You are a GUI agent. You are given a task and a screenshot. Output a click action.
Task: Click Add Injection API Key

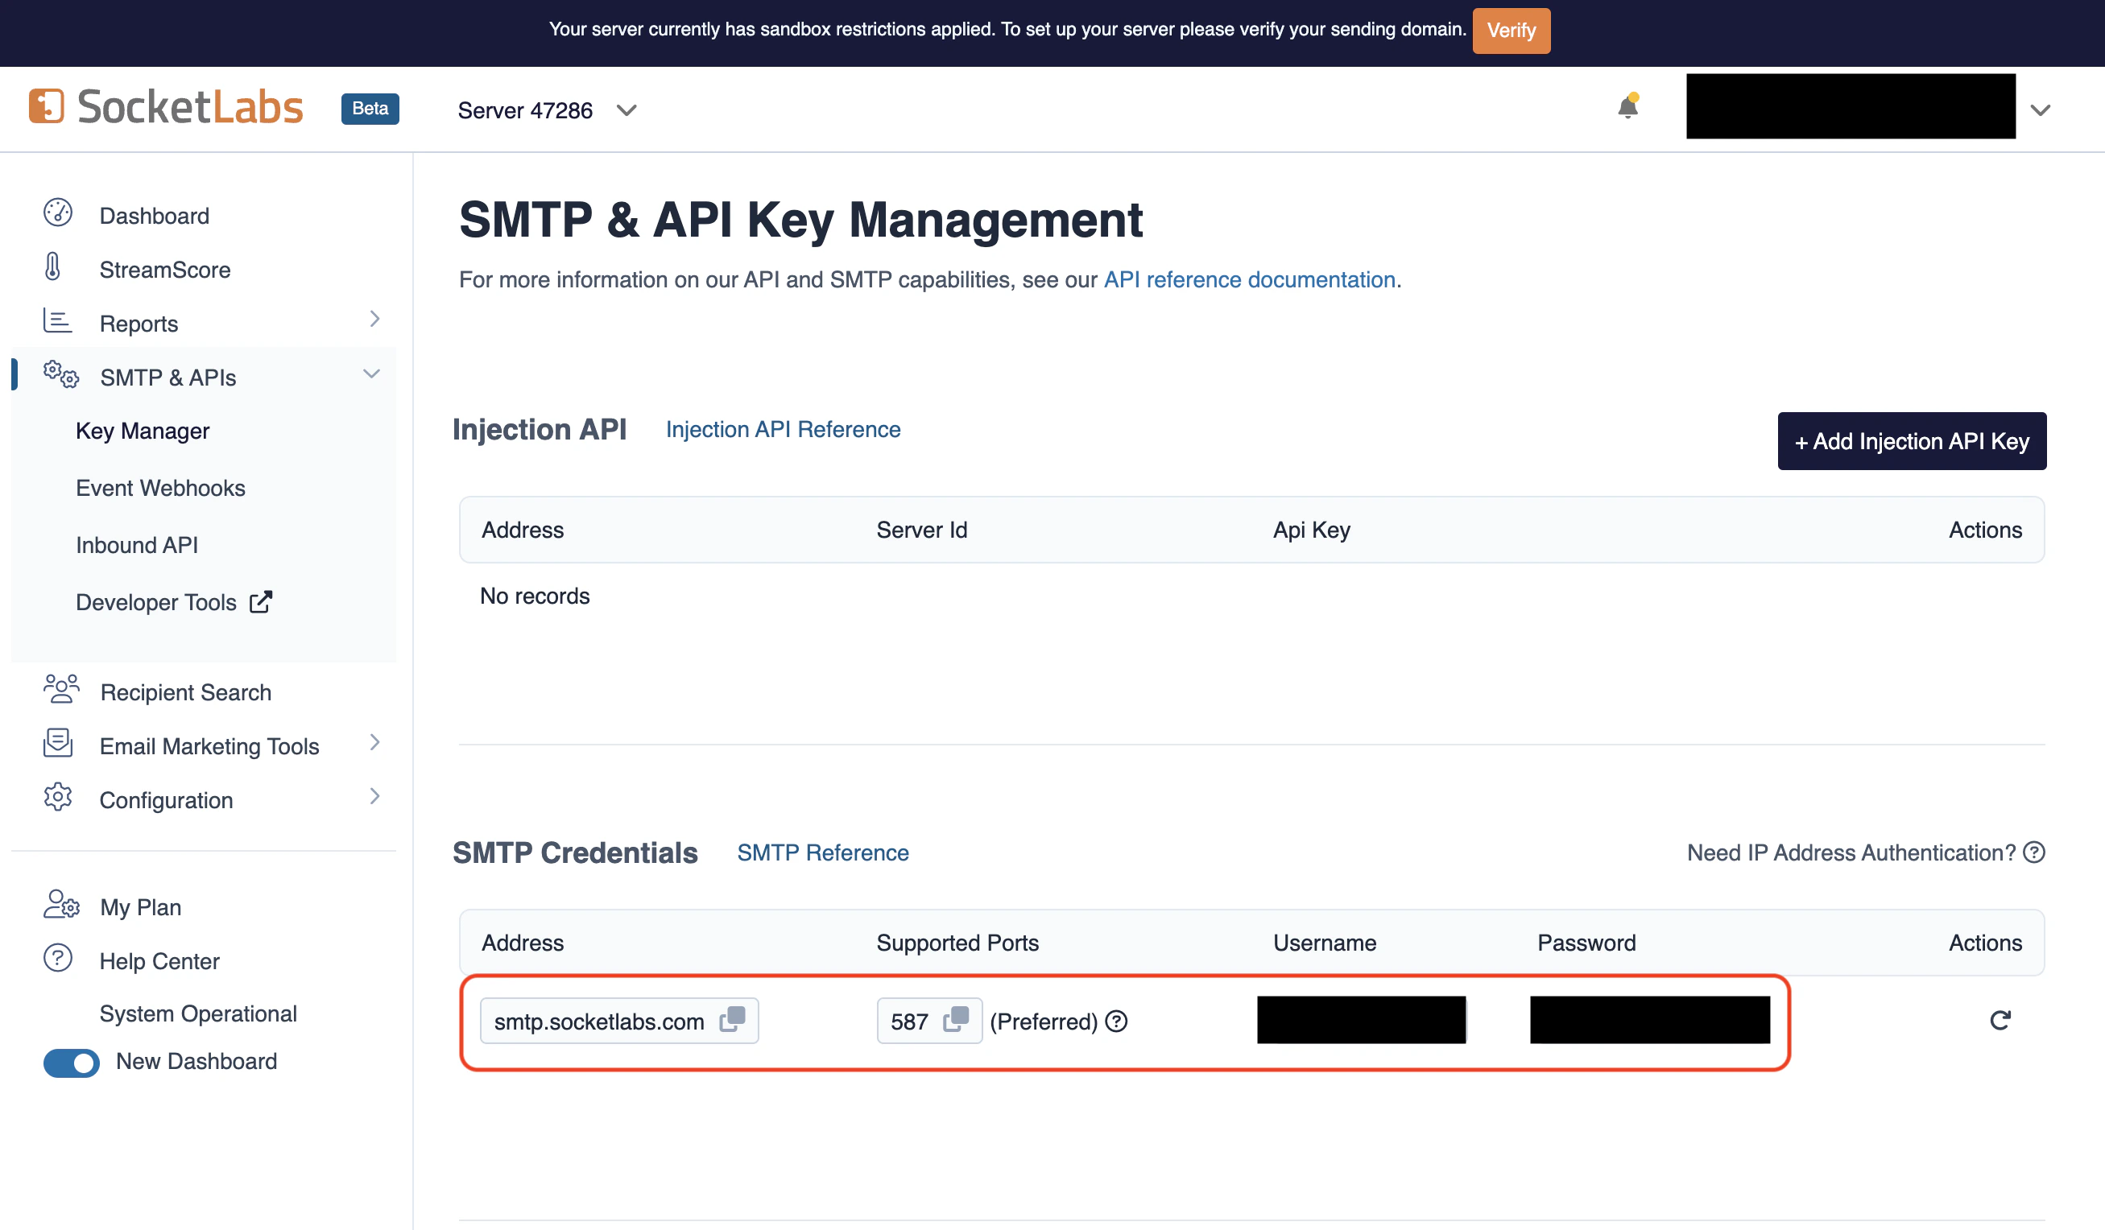coord(1911,441)
